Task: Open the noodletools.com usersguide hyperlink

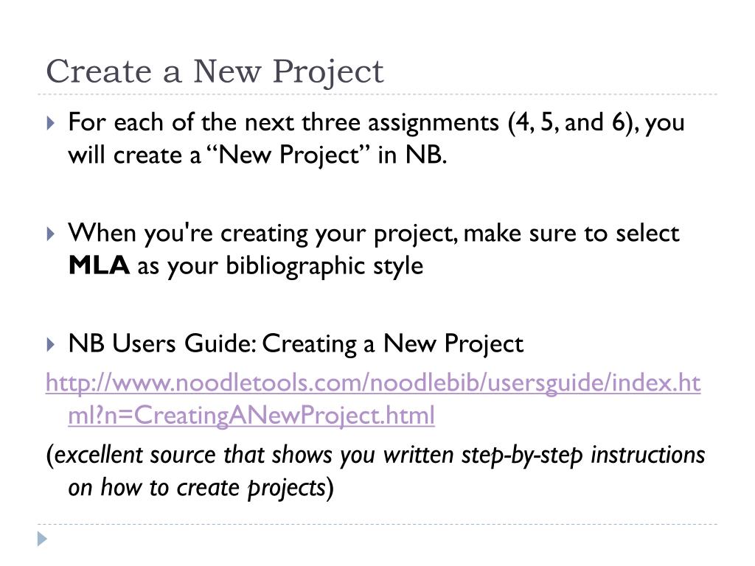Action: point(373,383)
